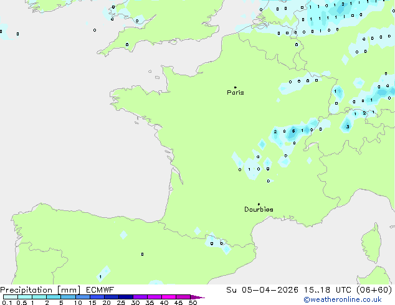Select the Paris city label
This screenshot has width=395, height=305.
(x=236, y=93)
